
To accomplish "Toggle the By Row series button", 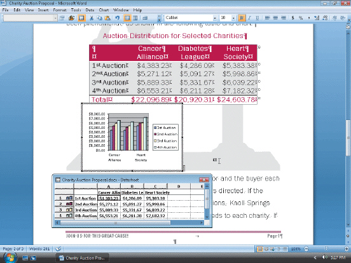I will (x=127, y=18).
